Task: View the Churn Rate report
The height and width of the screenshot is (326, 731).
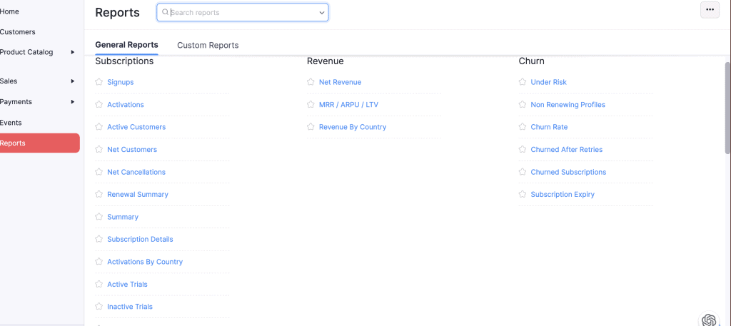Action: point(549,127)
